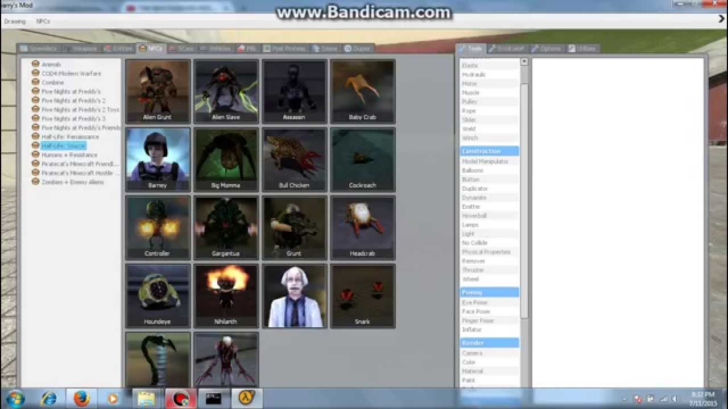Switch to the Spawnlists tab
728x409 pixels.
[x=38, y=49]
